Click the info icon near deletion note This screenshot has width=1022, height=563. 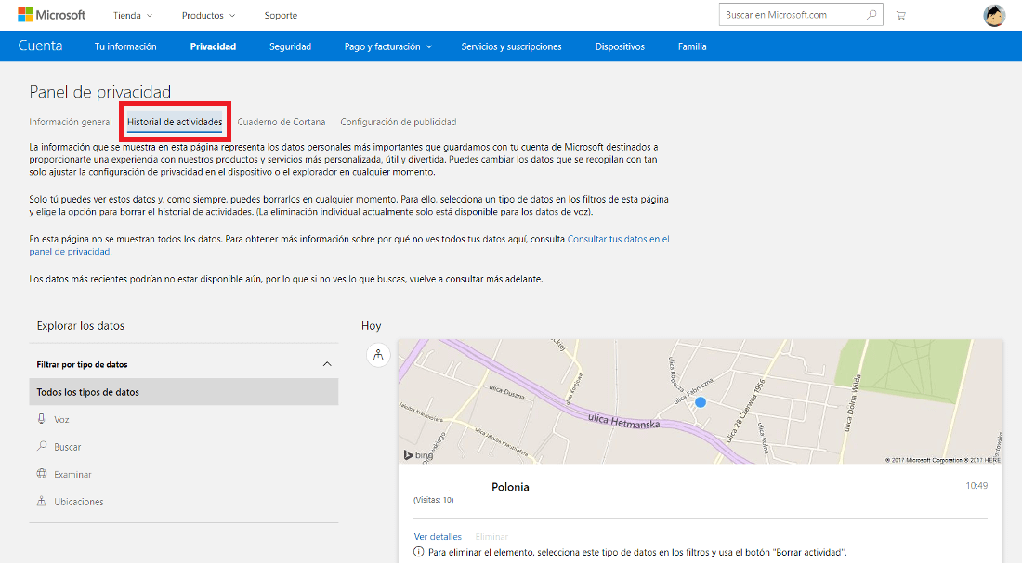[x=418, y=552]
